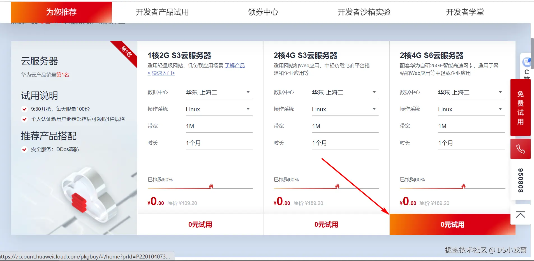Click the 华为云产品销量第1名 text
Image resolution: width=534 pixels, height=261 pixels.
pos(45,75)
